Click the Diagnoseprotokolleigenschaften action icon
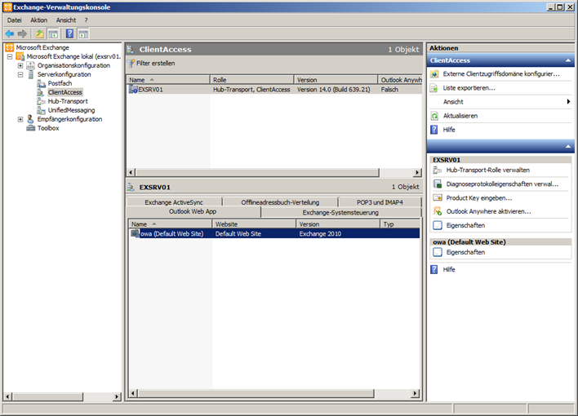This screenshot has width=578, height=416. point(438,184)
